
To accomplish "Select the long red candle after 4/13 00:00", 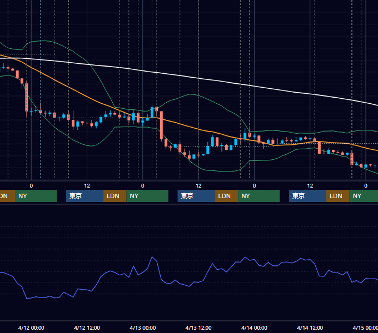I will click(x=161, y=125).
